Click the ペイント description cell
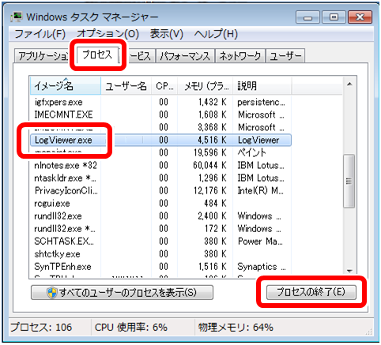The height and width of the screenshot is (345, 381). (x=252, y=152)
